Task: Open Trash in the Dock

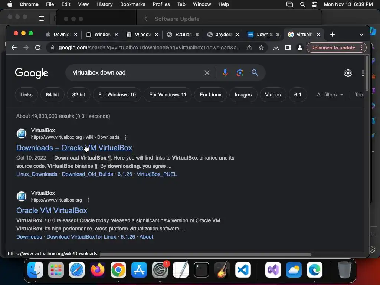Action: [x=345, y=270]
